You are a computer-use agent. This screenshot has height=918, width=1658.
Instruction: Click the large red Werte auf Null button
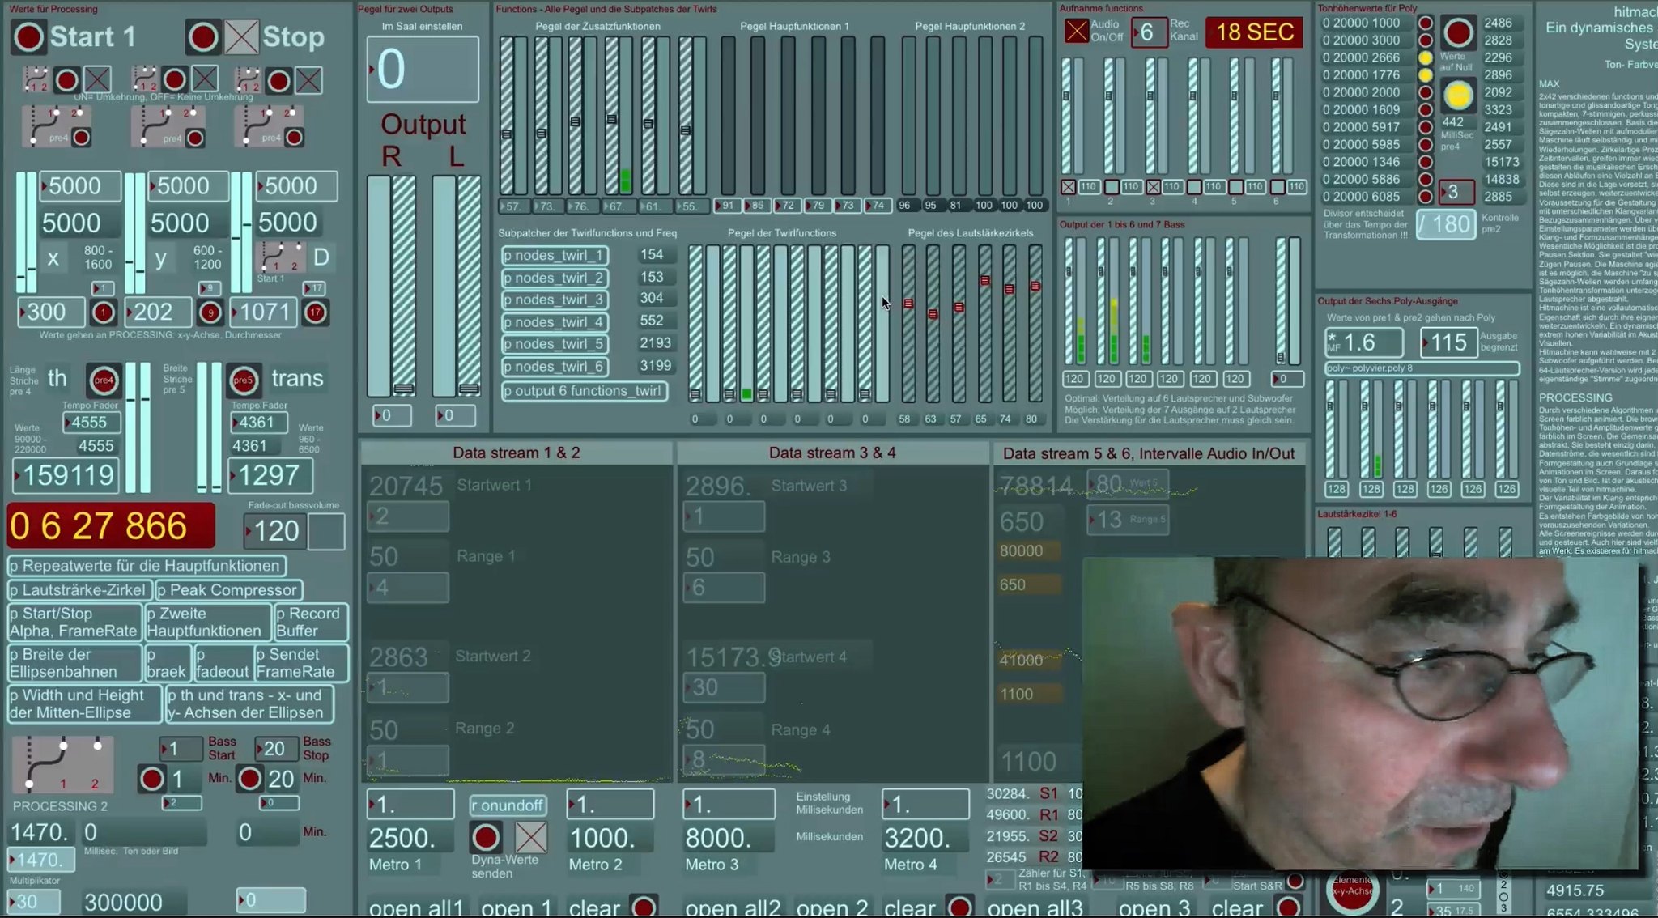tap(1458, 33)
